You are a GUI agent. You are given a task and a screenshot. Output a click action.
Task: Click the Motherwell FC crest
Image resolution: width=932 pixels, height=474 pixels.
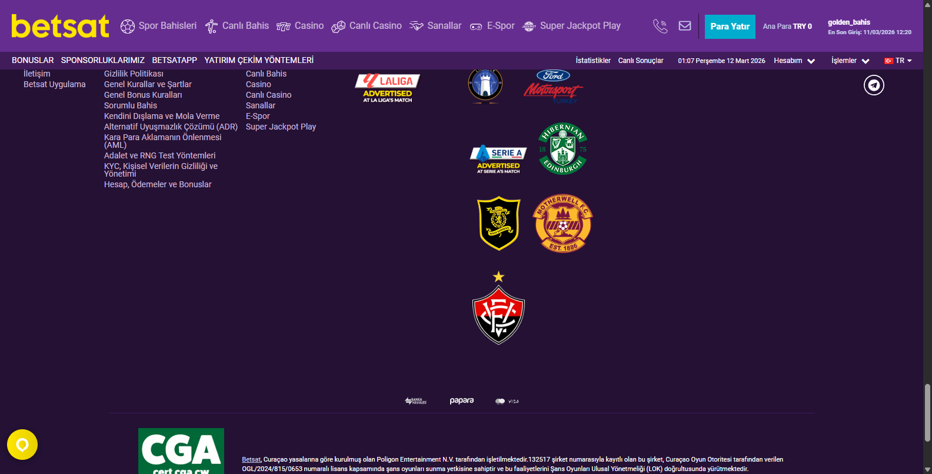pyautogui.click(x=562, y=223)
